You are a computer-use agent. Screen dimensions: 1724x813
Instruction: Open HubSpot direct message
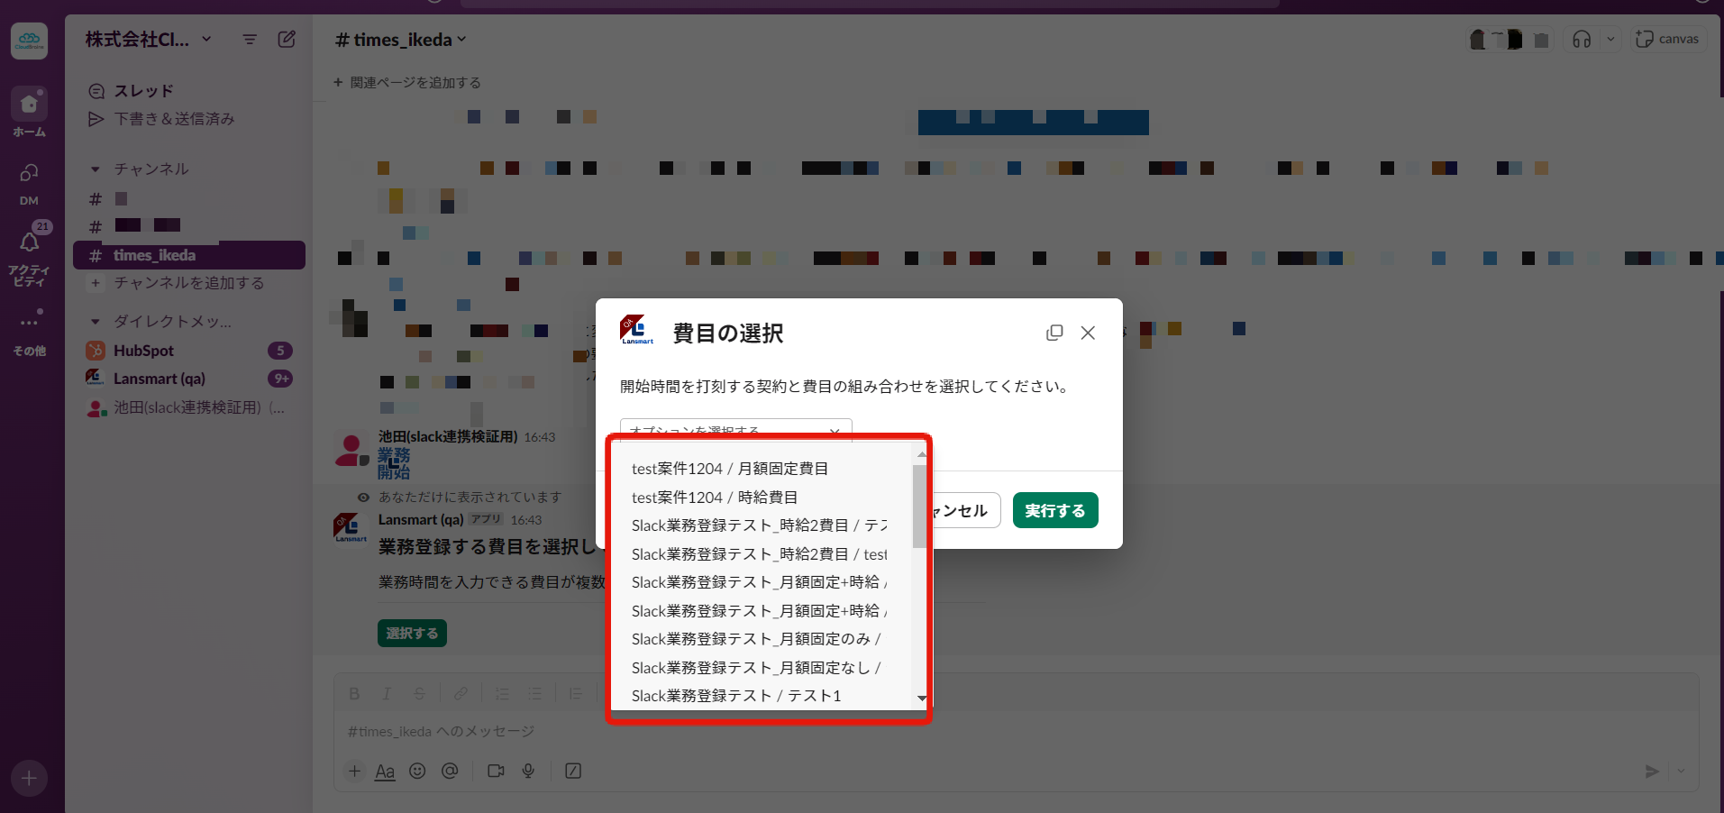pos(189,351)
